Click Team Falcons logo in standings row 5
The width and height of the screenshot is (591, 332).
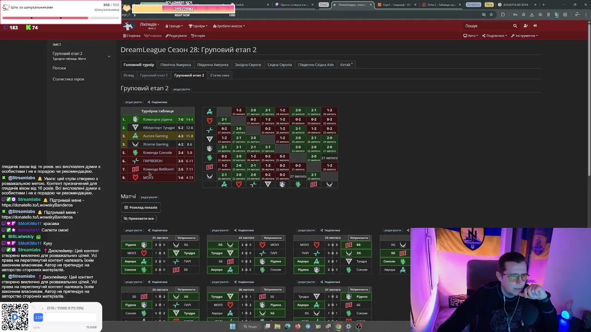pyautogui.click(x=135, y=153)
